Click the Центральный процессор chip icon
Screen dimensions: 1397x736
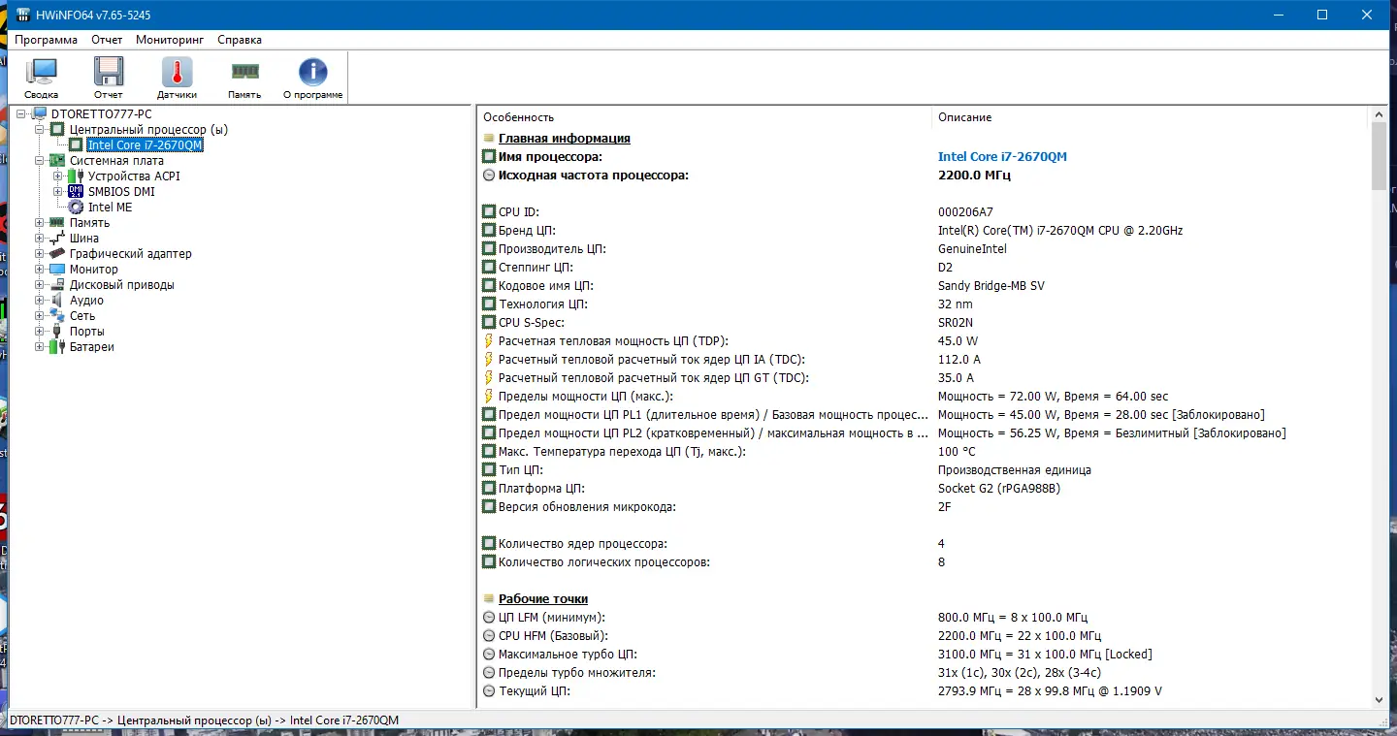(58, 130)
